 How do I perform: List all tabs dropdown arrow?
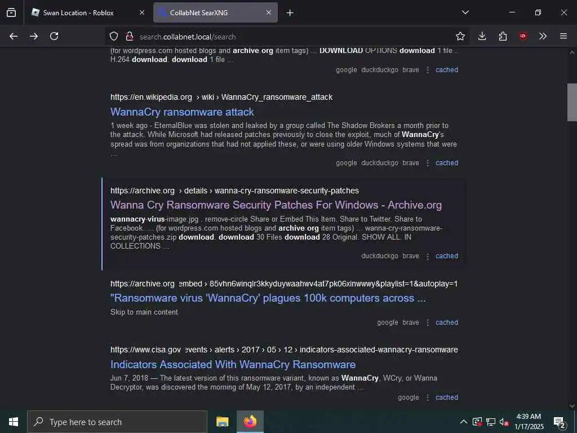tap(465, 12)
